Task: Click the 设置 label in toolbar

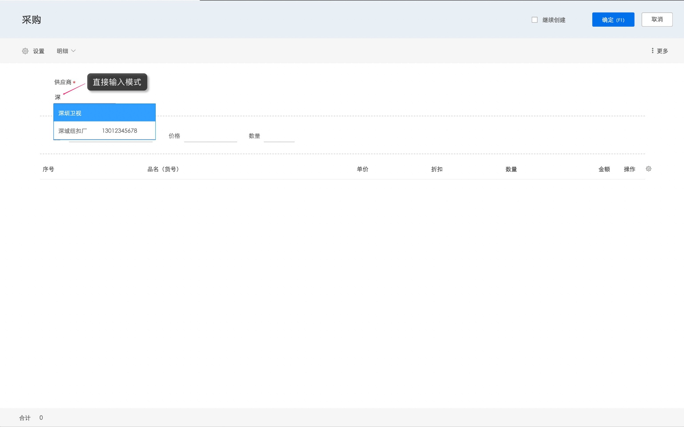Action: 39,51
